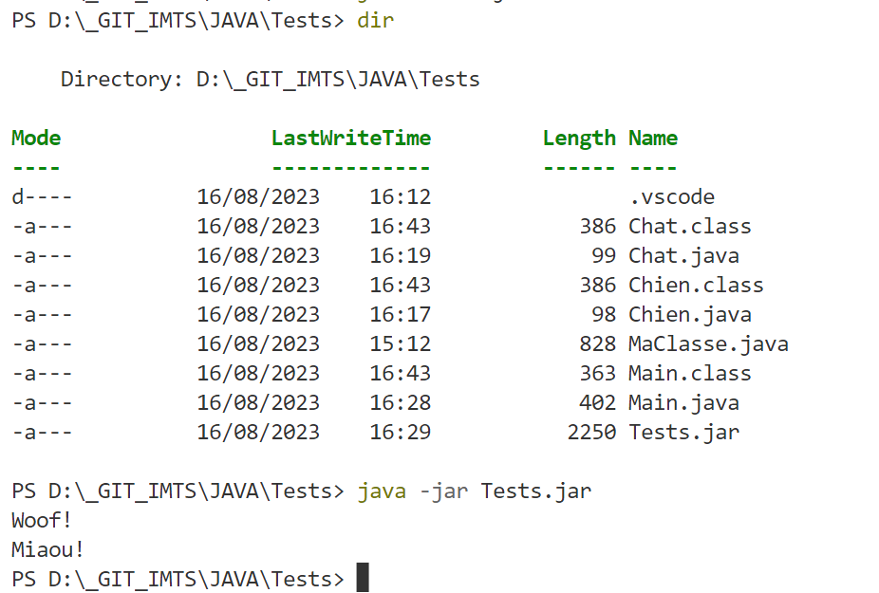Click the LastWriteTime column header
This screenshot has height=593, width=879.
tap(351, 139)
